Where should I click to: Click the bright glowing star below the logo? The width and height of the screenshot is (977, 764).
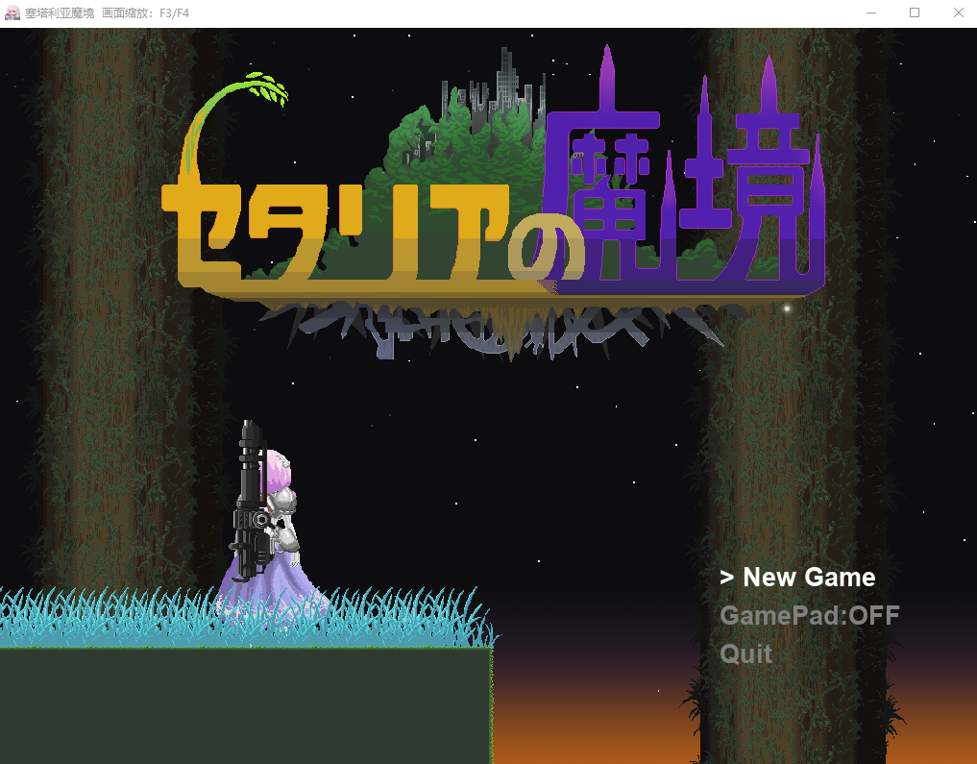coord(787,308)
